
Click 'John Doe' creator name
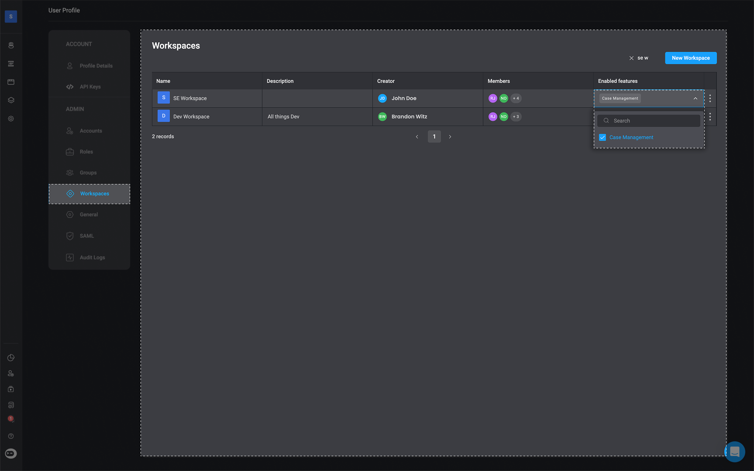pos(404,98)
